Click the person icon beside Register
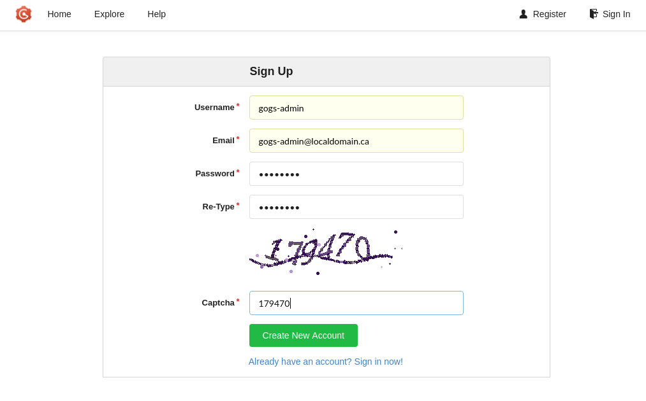Screen dimensions: 646x401 click(524, 14)
